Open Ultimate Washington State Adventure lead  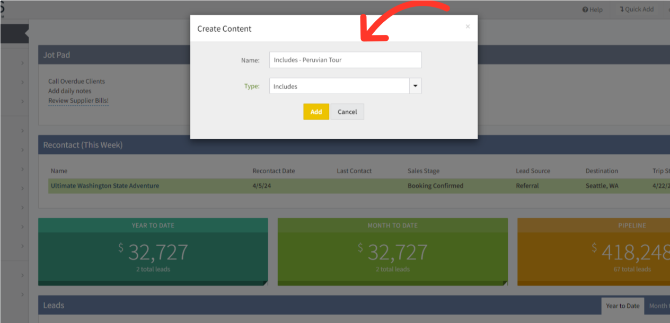click(105, 186)
